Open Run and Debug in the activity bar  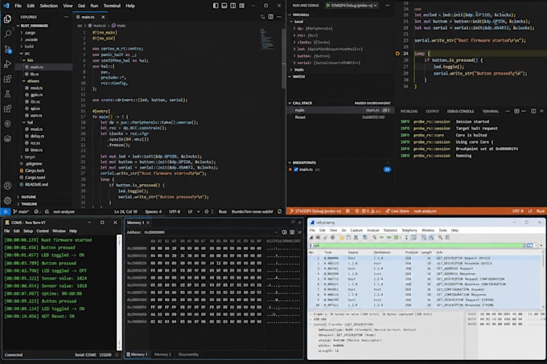(x=7, y=64)
